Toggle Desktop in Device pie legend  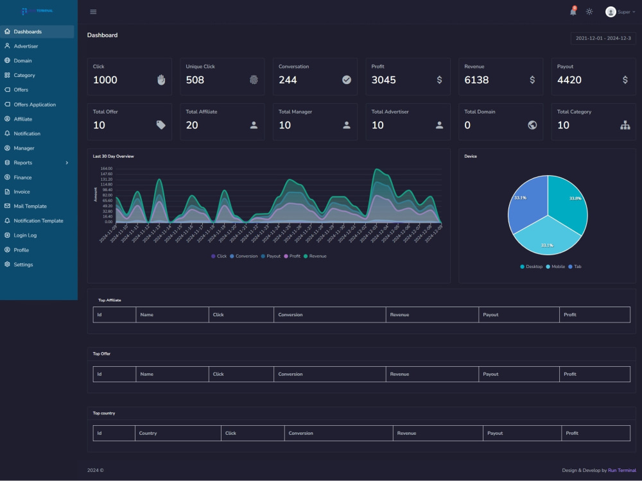(x=531, y=267)
